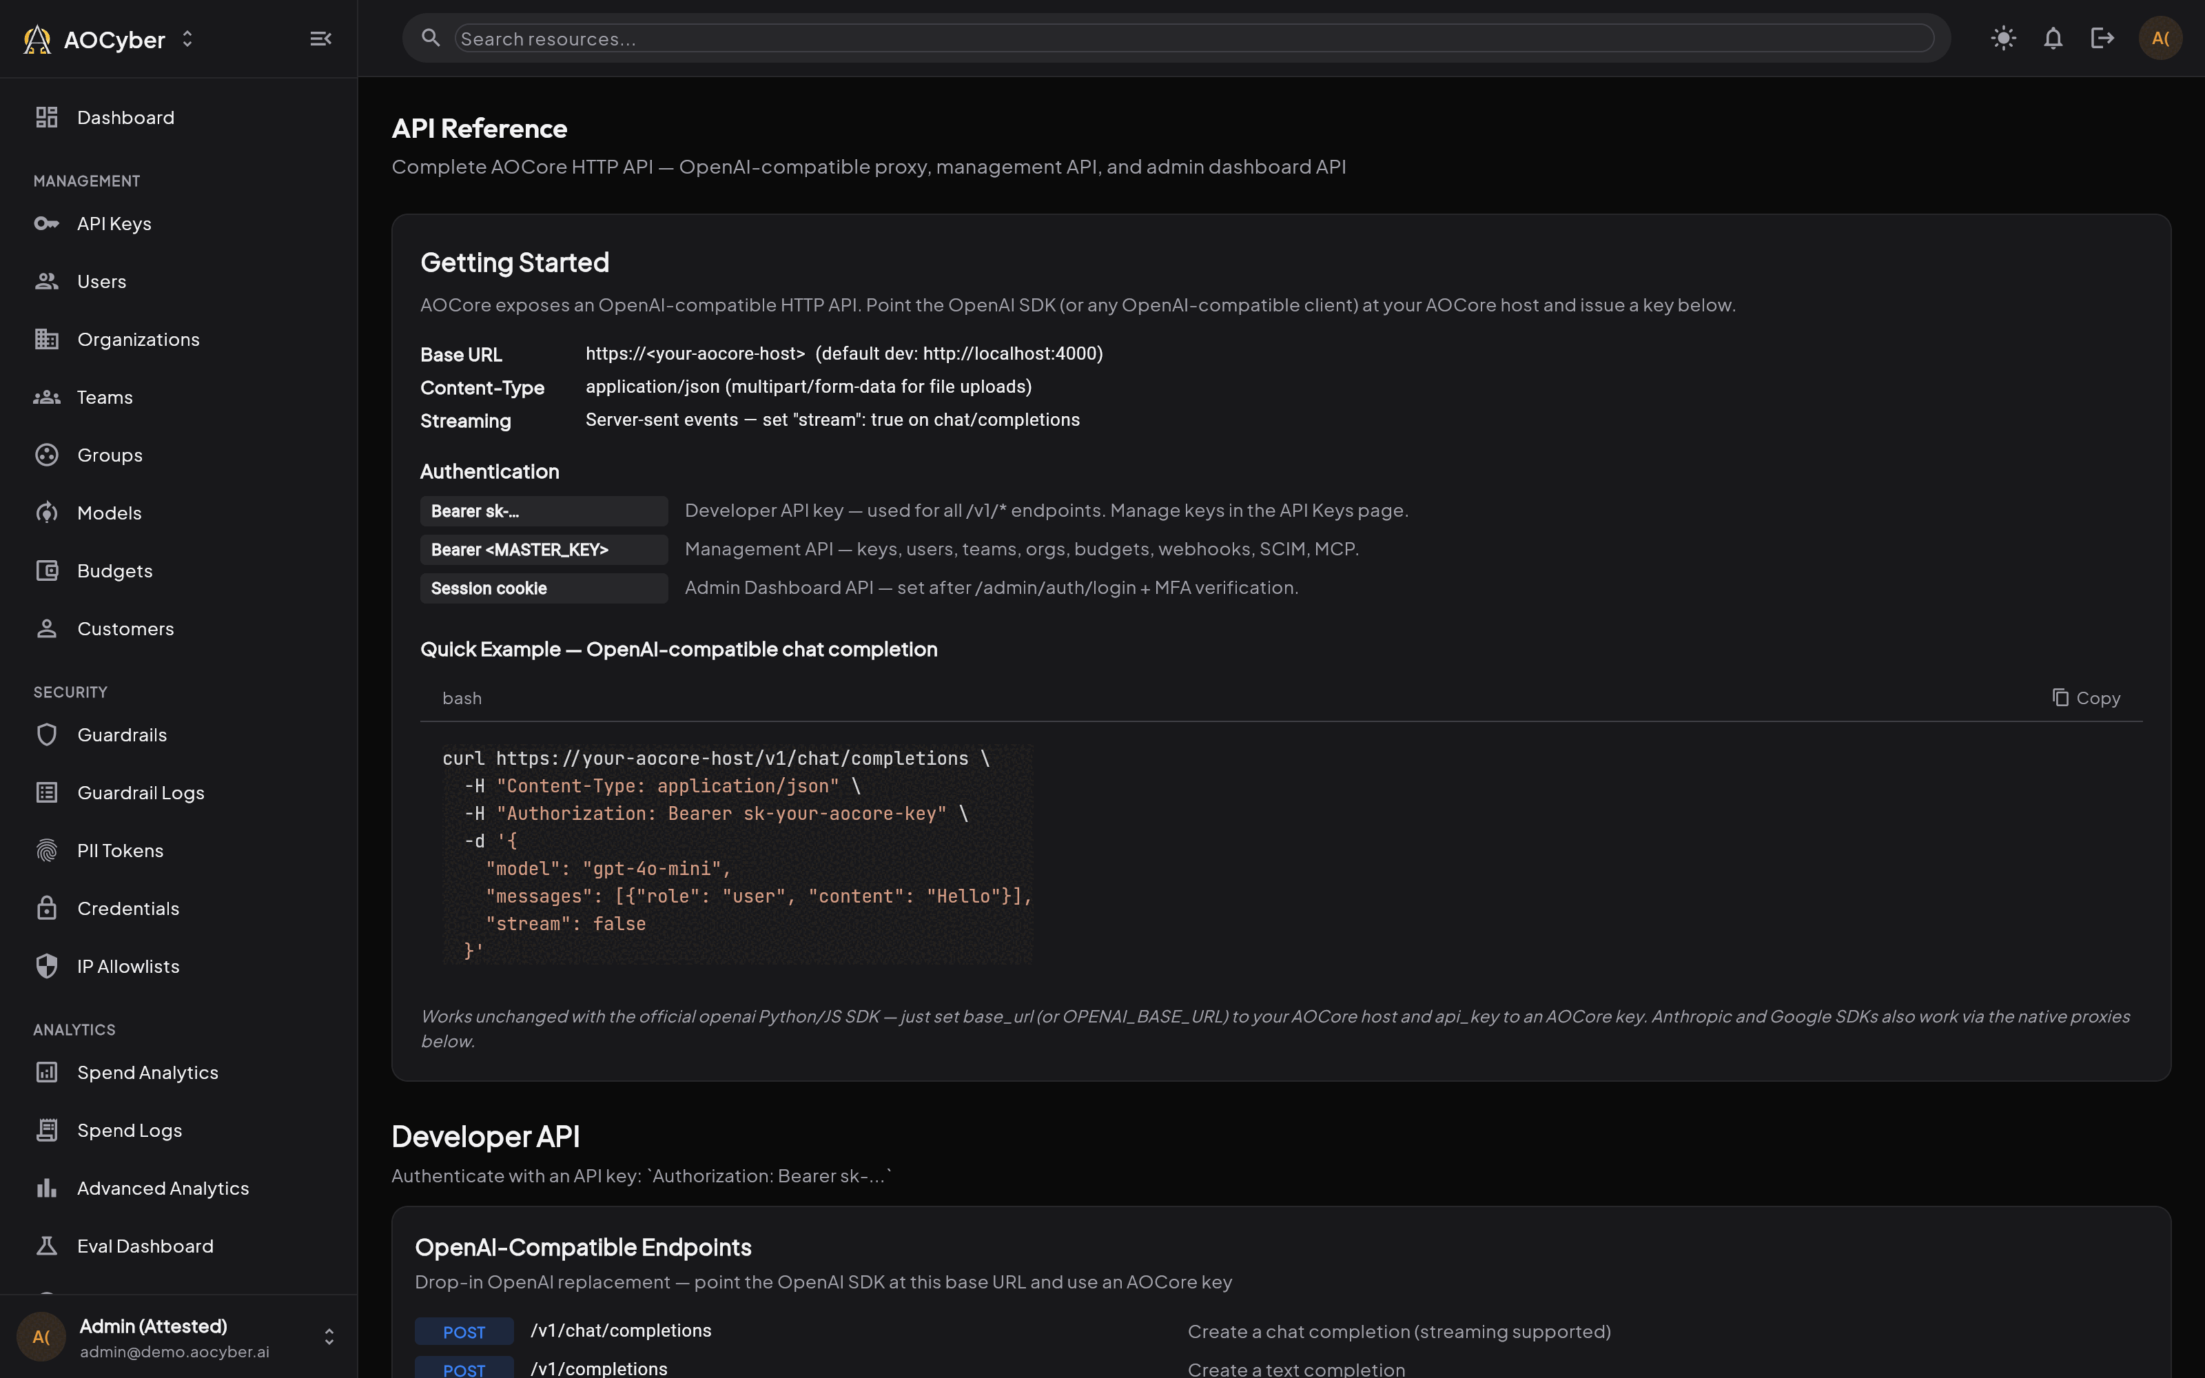Screen dimensions: 2205x1378
Task: Open the Users menu label
Action: tap(102, 282)
